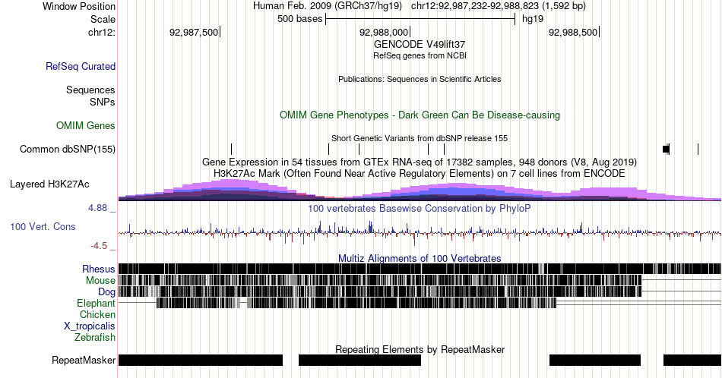Viewport: 722px width, 378px height.
Task: Click the hg19 scale label
Action: click(x=533, y=19)
